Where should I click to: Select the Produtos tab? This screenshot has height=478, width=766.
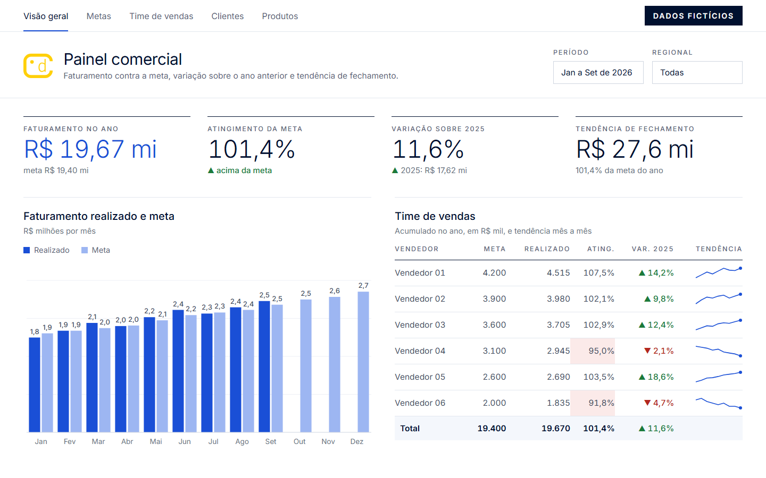[x=280, y=16]
